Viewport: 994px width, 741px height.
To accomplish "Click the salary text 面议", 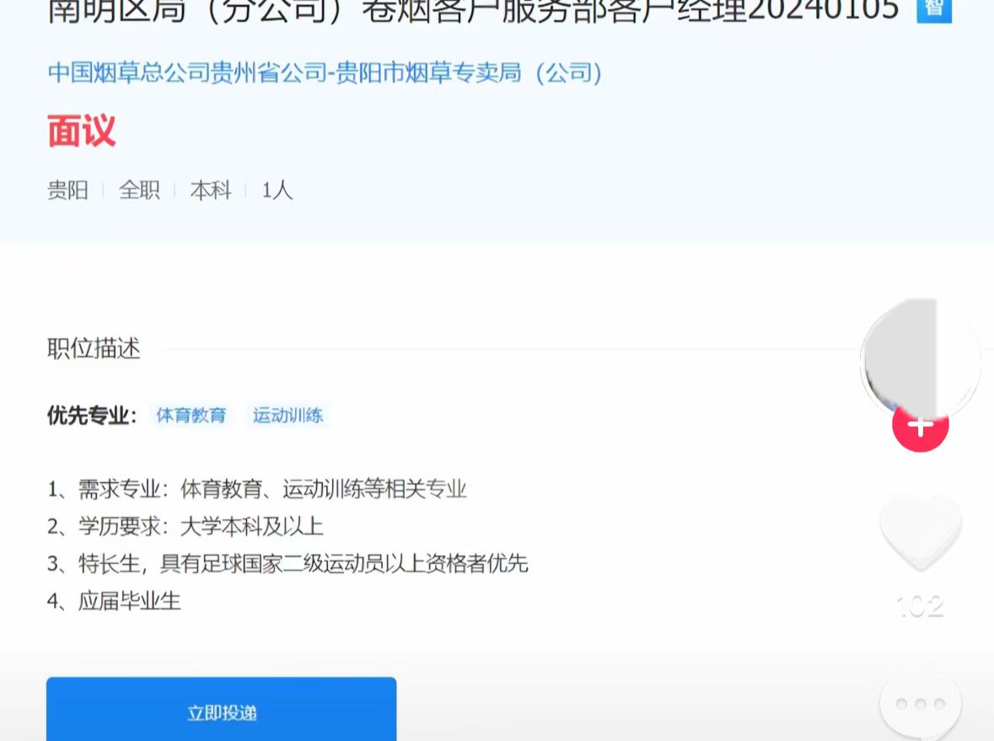I will (x=81, y=132).
